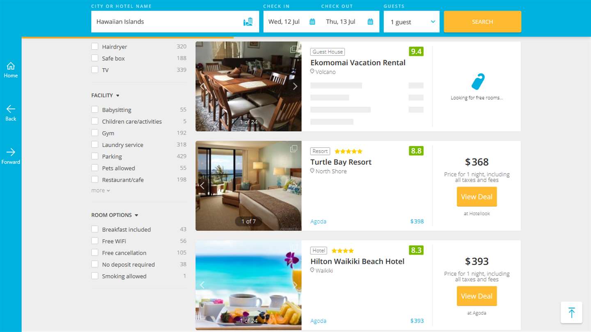Check the Pets allowed filter

click(95, 168)
